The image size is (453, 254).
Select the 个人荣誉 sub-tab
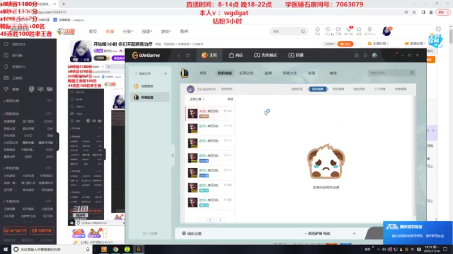coord(380,89)
